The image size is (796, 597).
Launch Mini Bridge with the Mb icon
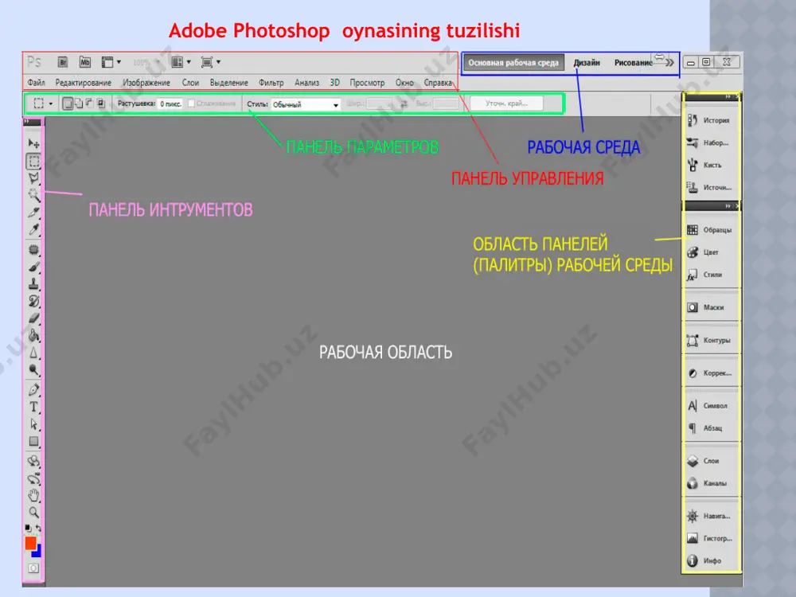point(85,62)
